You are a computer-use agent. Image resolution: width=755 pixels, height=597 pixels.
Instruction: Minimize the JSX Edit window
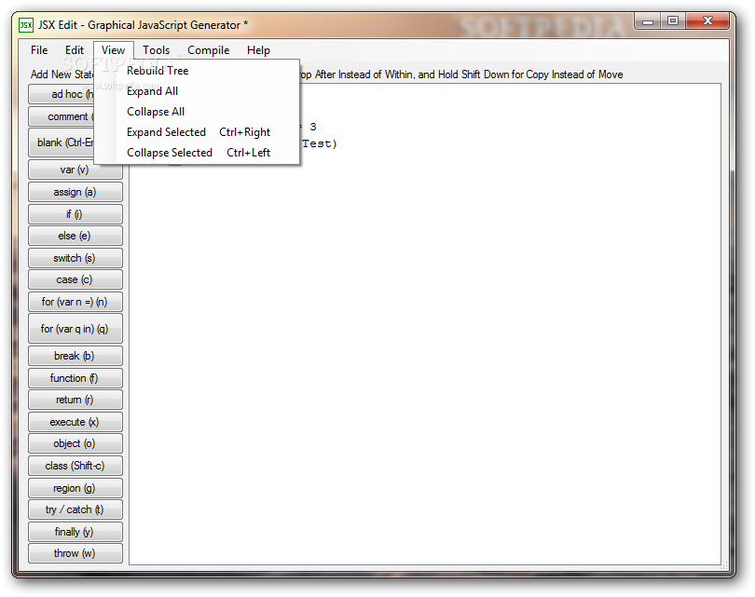point(648,21)
